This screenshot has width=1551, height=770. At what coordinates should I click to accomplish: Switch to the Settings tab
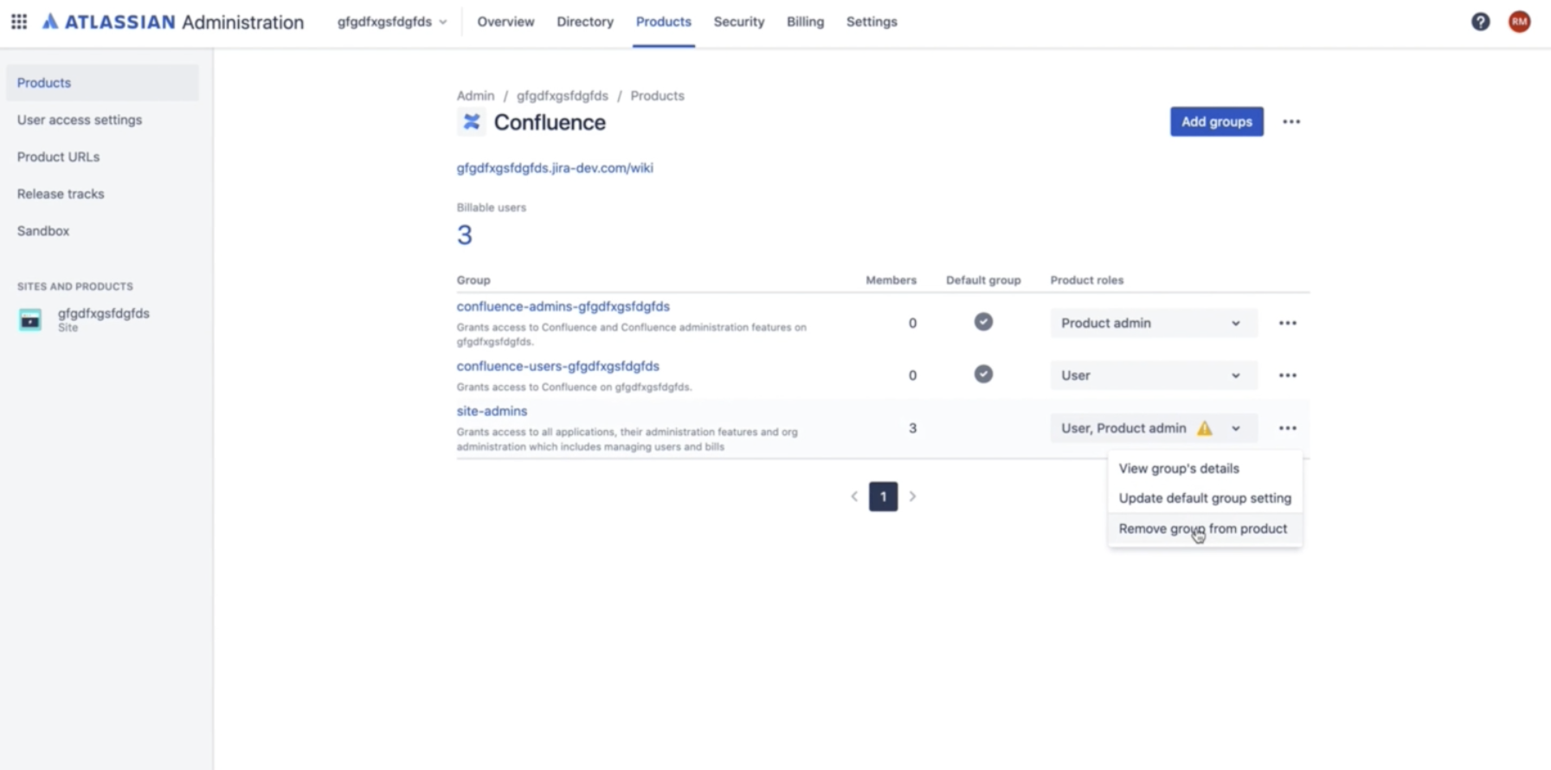(x=872, y=22)
